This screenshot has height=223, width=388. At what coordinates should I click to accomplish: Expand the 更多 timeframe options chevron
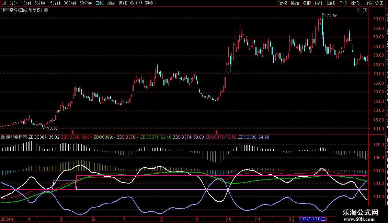point(156,3)
